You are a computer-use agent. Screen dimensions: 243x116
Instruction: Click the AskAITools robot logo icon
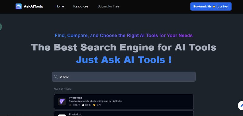point(19,6)
